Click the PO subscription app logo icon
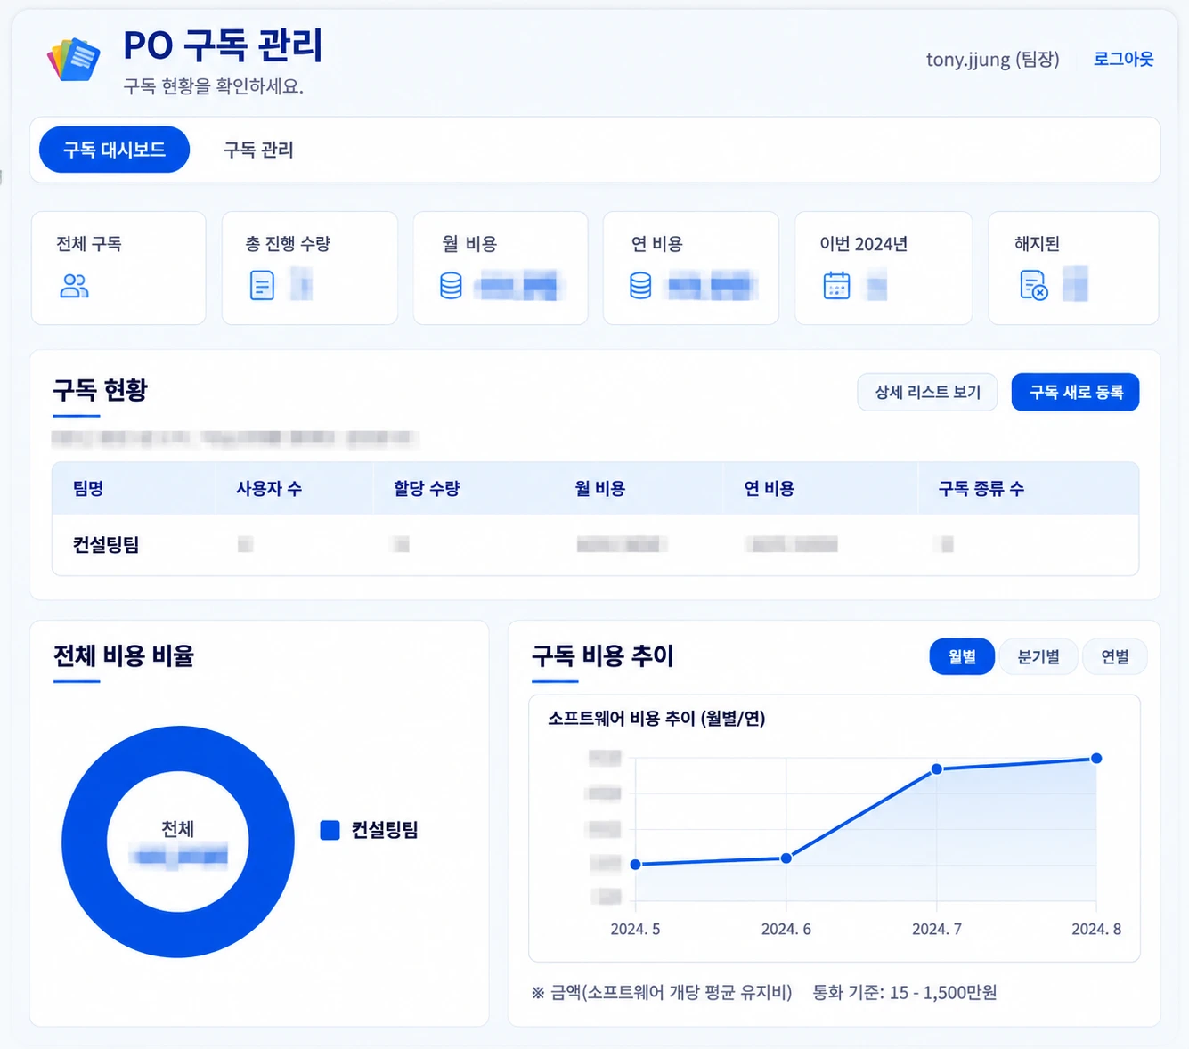Image resolution: width=1189 pixels, height=1049 pixels. 73,60
